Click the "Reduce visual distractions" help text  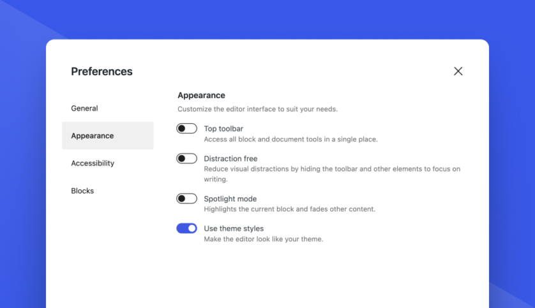pyautogui.click(x=332, y=174)
